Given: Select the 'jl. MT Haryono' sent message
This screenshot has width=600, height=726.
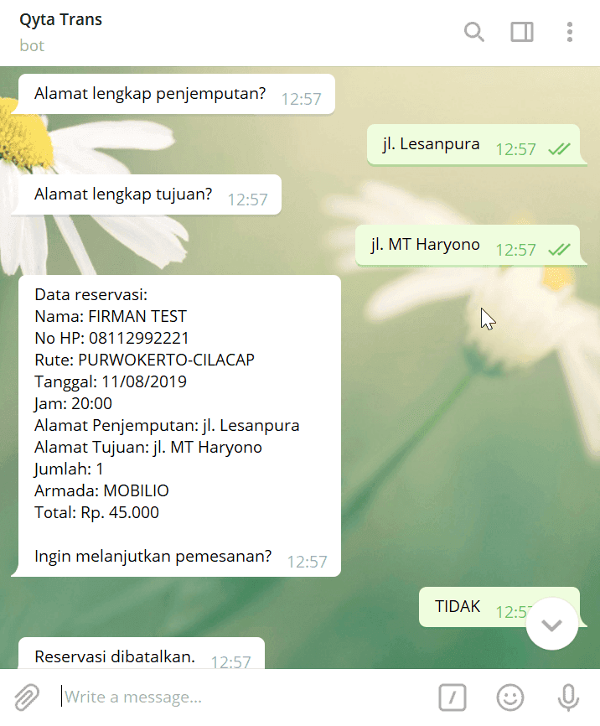Looking at the screenshot, I should 468,246.
